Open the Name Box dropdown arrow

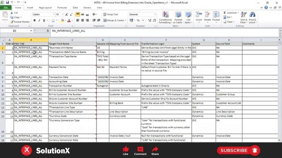[x=31, y=31]
